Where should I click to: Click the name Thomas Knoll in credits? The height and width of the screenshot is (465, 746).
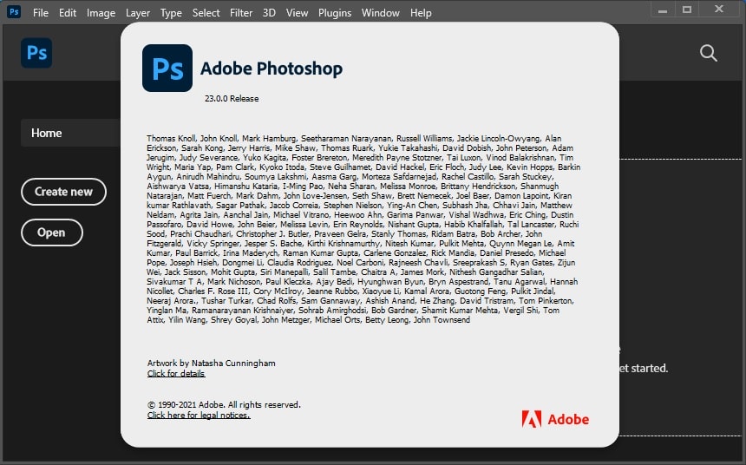pos(171,139)
